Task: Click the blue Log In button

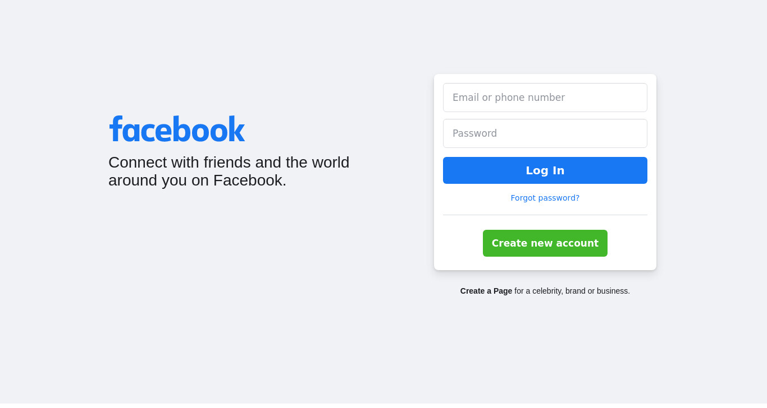Action: 545,170
